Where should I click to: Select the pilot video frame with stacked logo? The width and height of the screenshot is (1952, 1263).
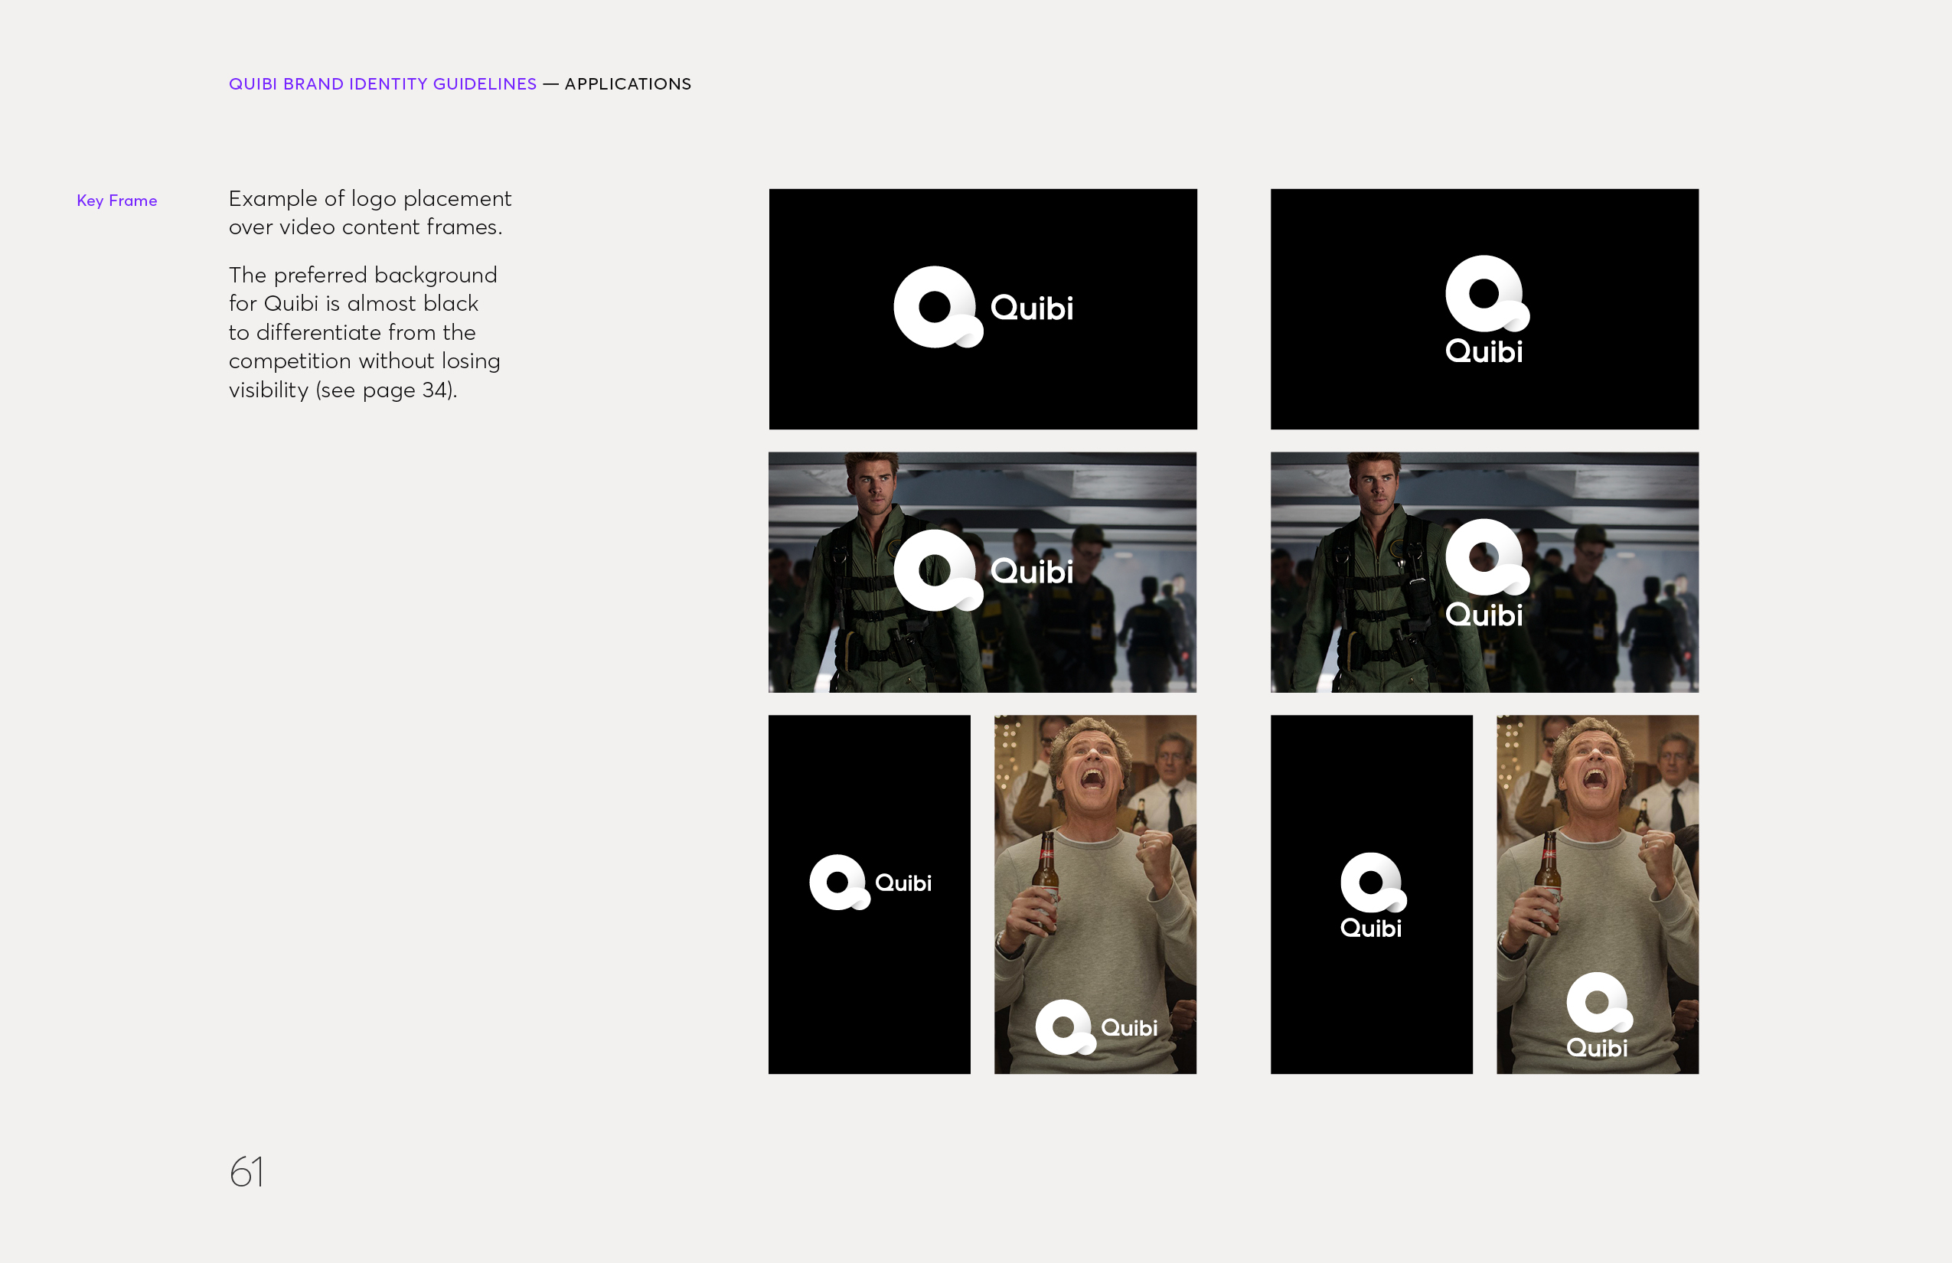pyautogui.click(x=1484, y=573)
